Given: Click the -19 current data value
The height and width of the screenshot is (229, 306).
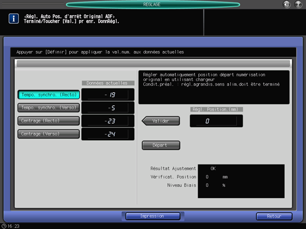Looking at the screenshot, I should pyautogui.click(x=108, y=95).
